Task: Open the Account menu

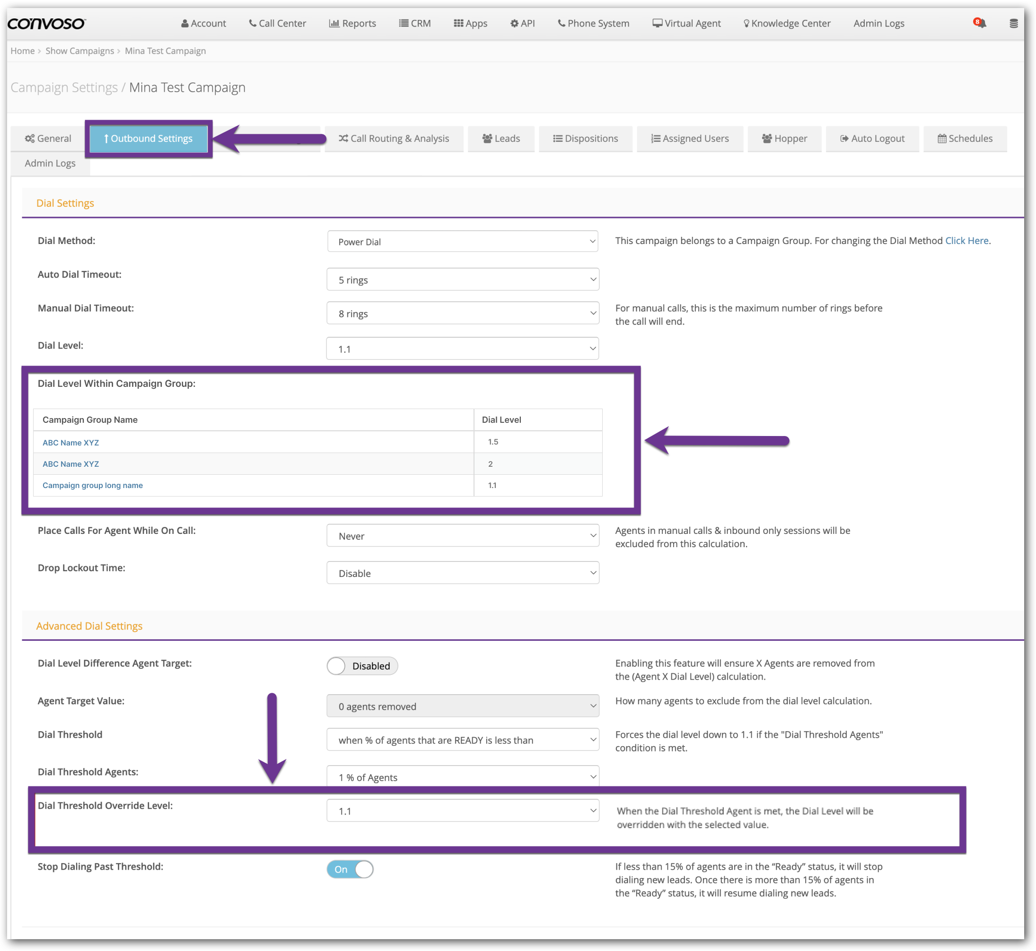Action: [203, 23]
